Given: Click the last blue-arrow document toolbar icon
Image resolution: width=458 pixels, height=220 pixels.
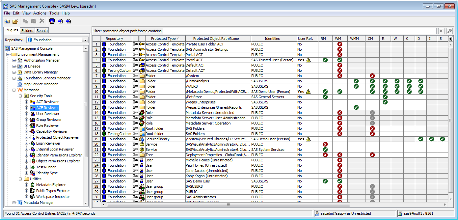Looking at the screenshot, I should pos(68,21).
